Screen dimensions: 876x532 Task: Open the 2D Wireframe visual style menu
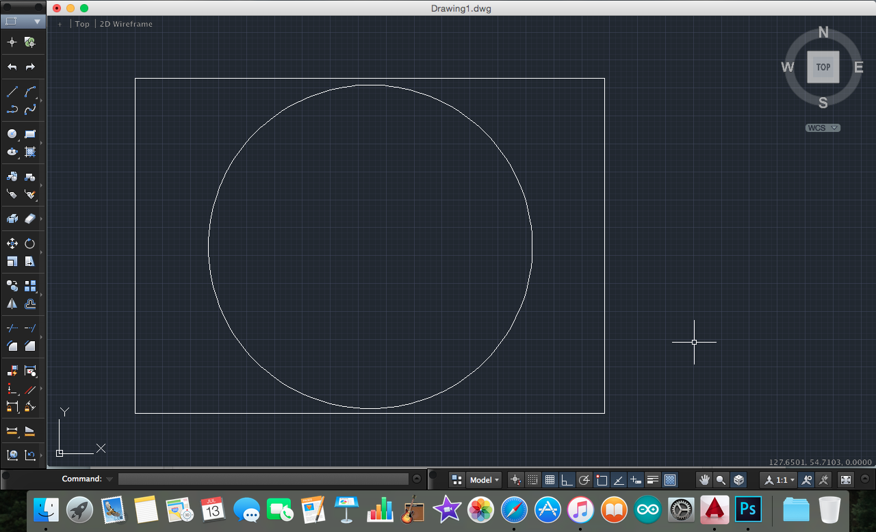pos(126,24)
